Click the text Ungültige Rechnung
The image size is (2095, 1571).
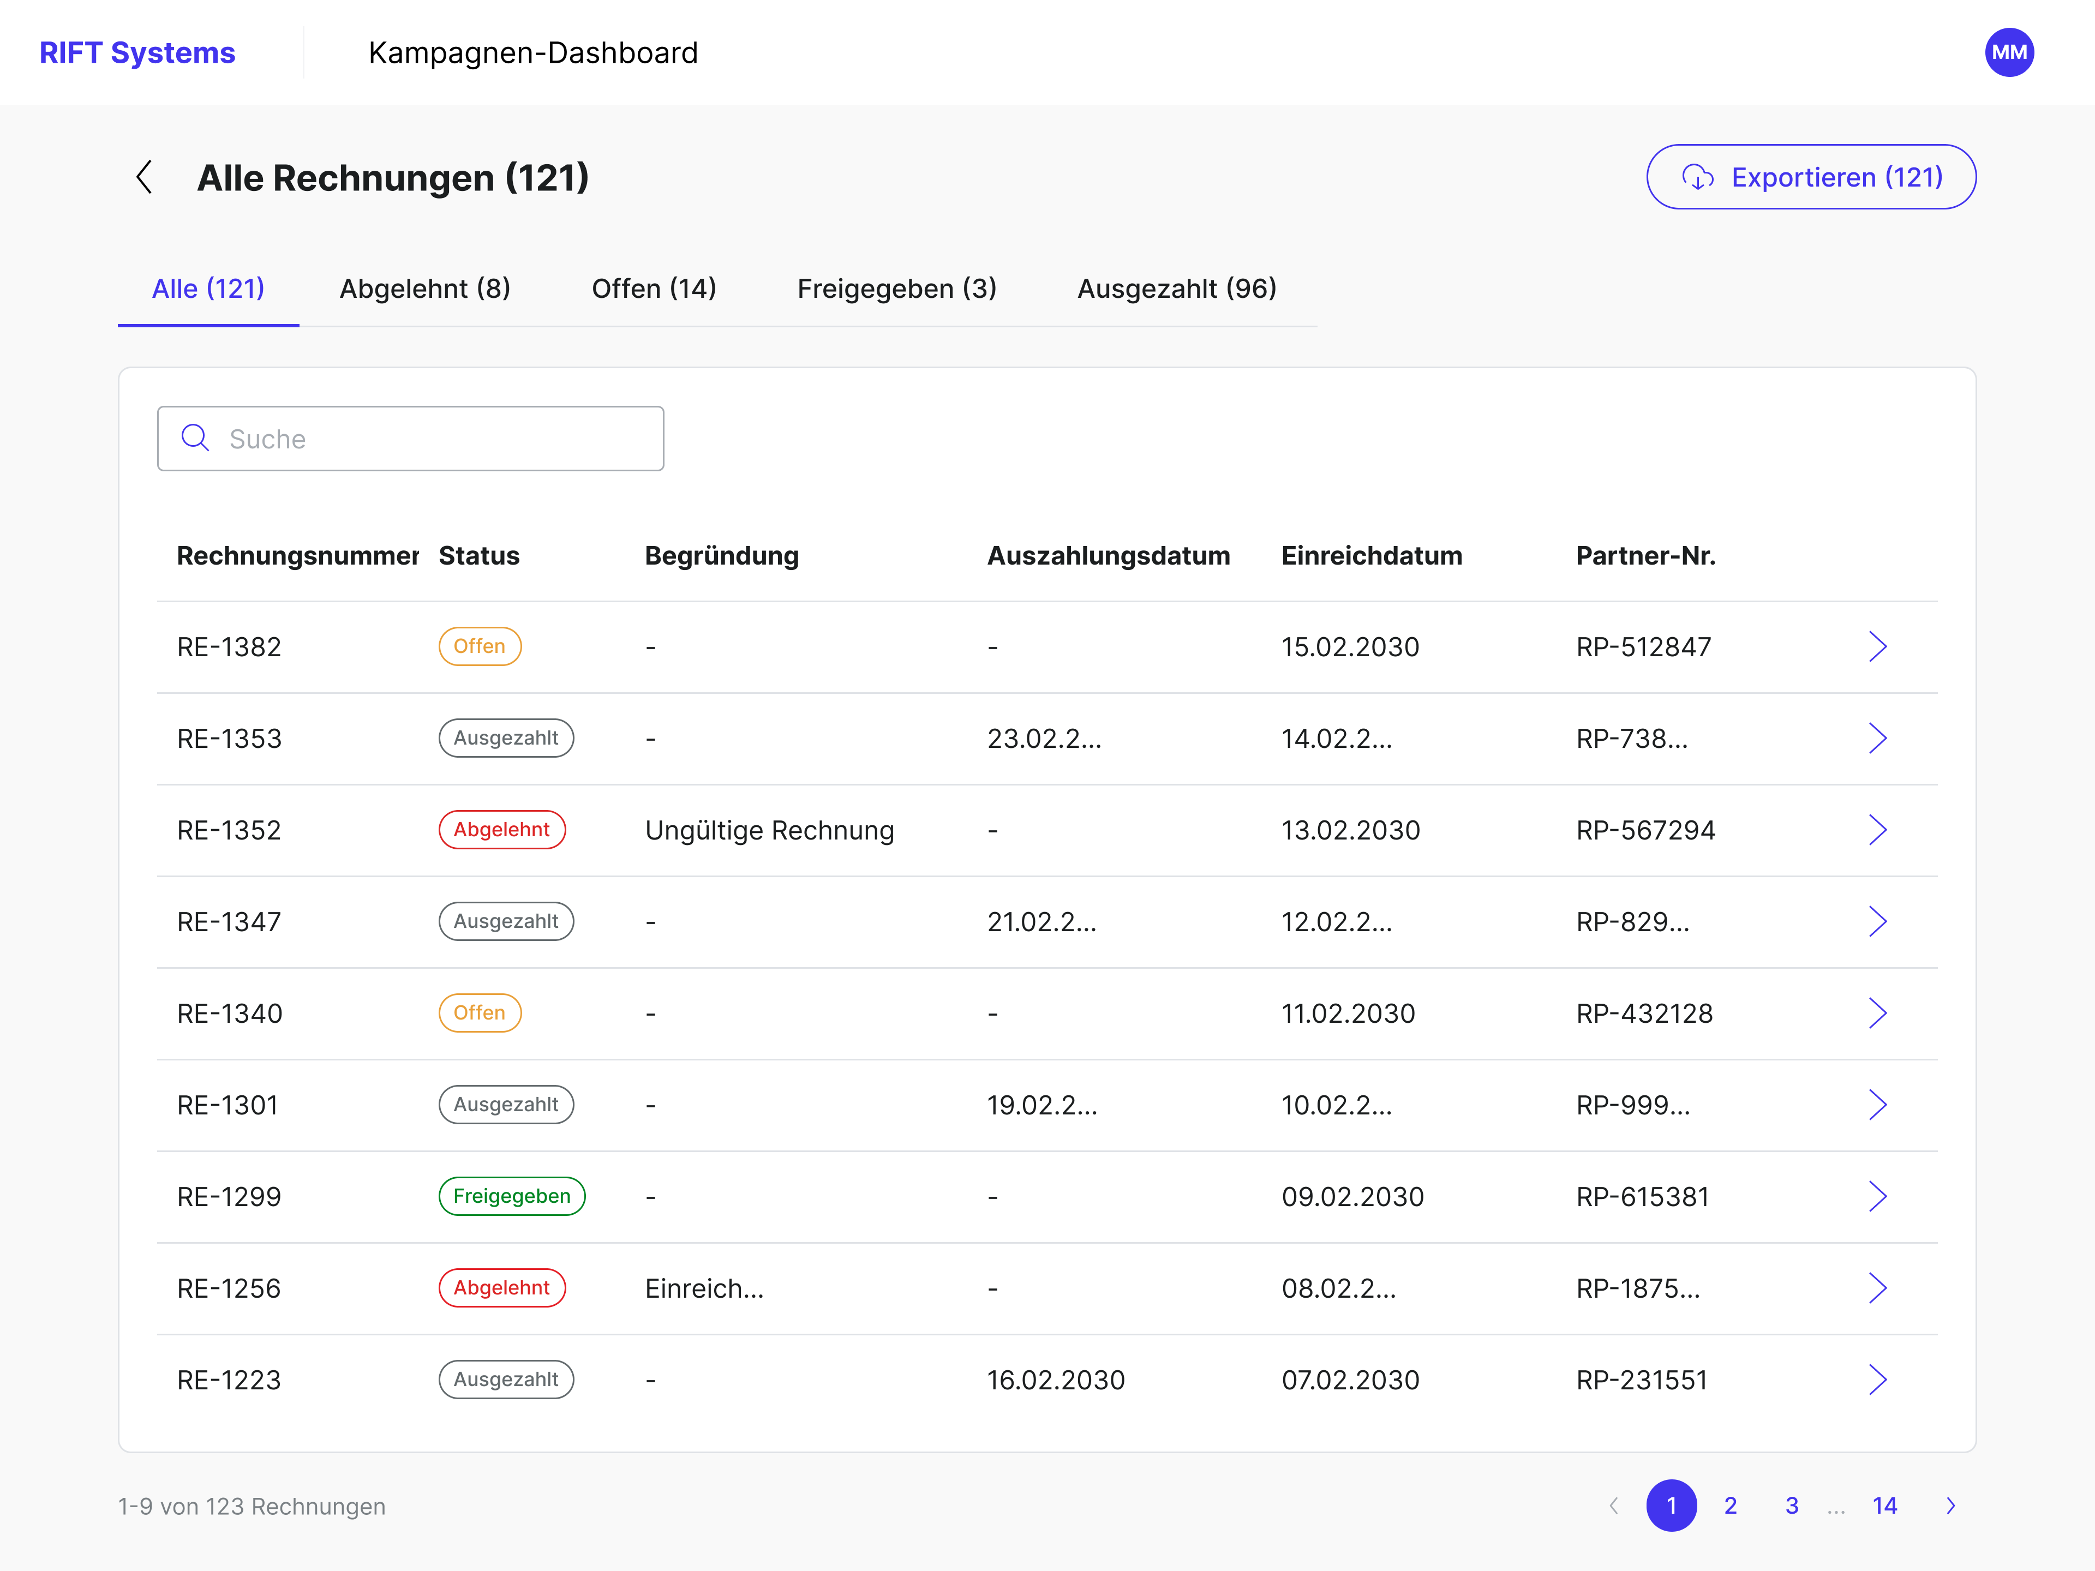[769, 830]
